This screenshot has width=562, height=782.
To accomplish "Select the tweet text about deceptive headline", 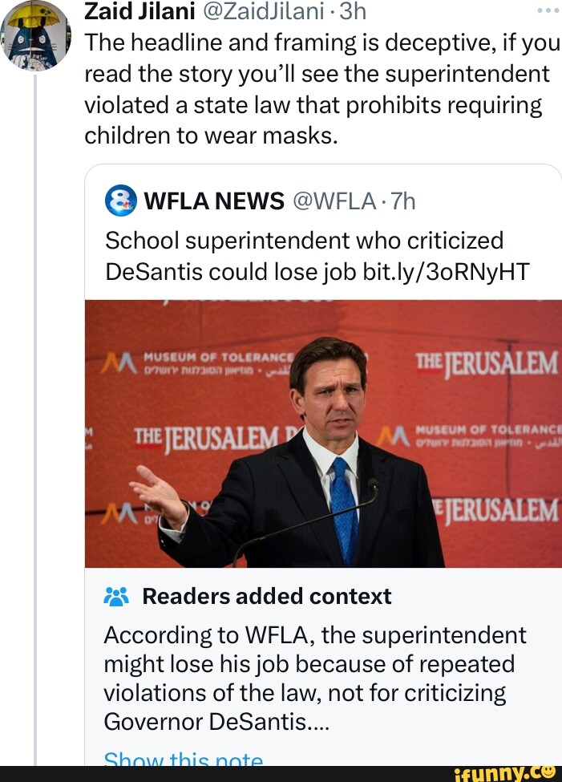I will click(x=321, y=89).
